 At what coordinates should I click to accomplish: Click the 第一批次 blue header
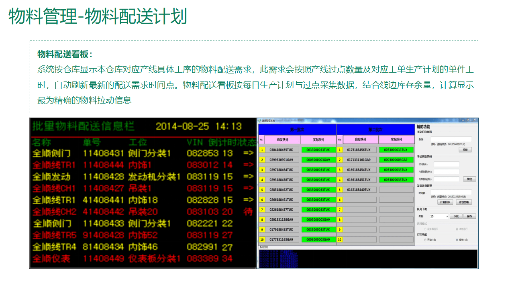(297, 129)
